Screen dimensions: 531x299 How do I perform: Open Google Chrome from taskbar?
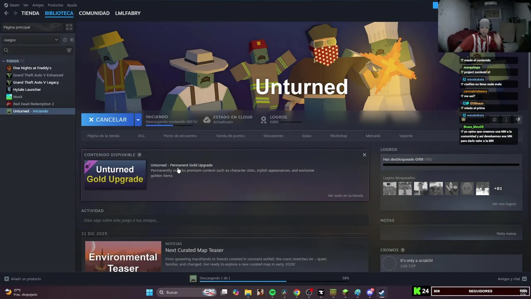297,292
